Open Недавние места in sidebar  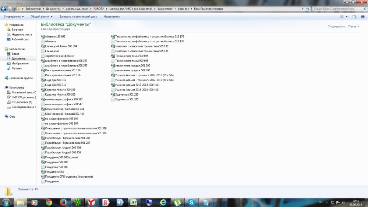(x=20, y=35)
